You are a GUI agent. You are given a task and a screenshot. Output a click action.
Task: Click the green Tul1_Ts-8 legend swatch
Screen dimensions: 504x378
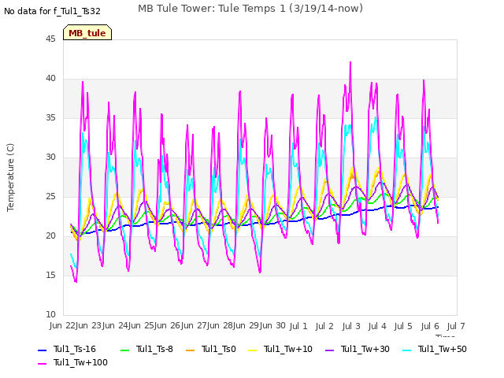coord(124,350)
